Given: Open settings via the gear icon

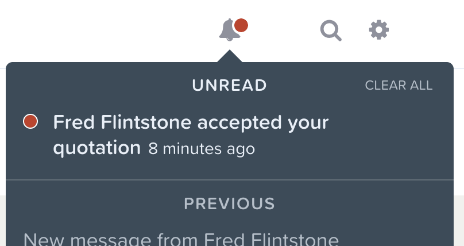Looking at the screenshot, I should pyautogui.click(x=379, y=30).
